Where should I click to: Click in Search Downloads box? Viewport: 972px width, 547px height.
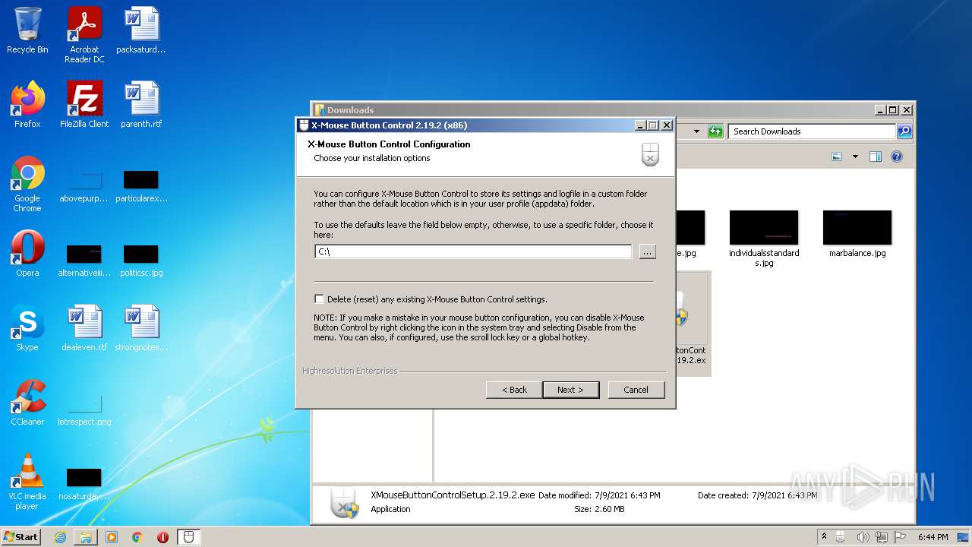click(812, 131)
